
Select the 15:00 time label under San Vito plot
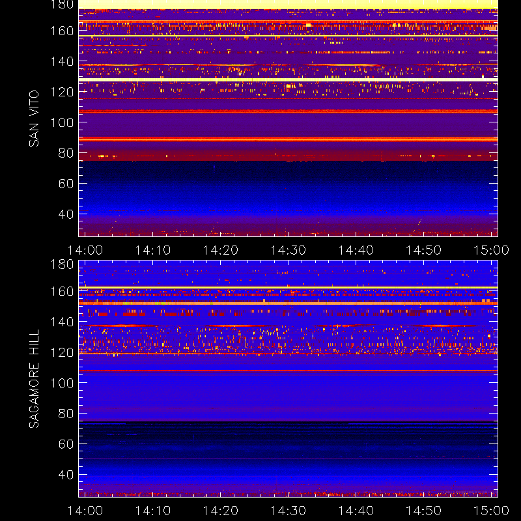click(491, 250)
